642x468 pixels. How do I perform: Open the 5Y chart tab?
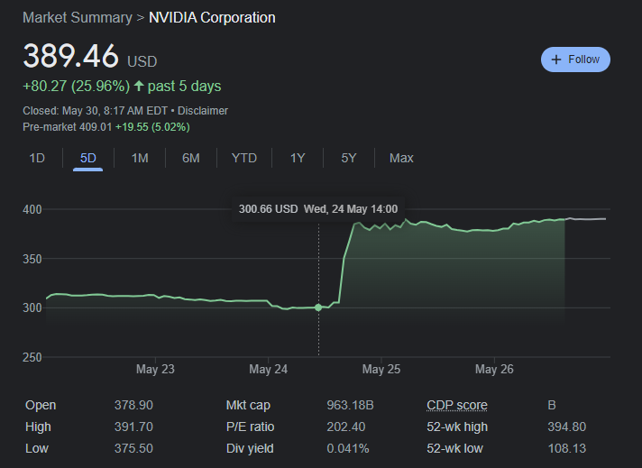pos(349,158)
